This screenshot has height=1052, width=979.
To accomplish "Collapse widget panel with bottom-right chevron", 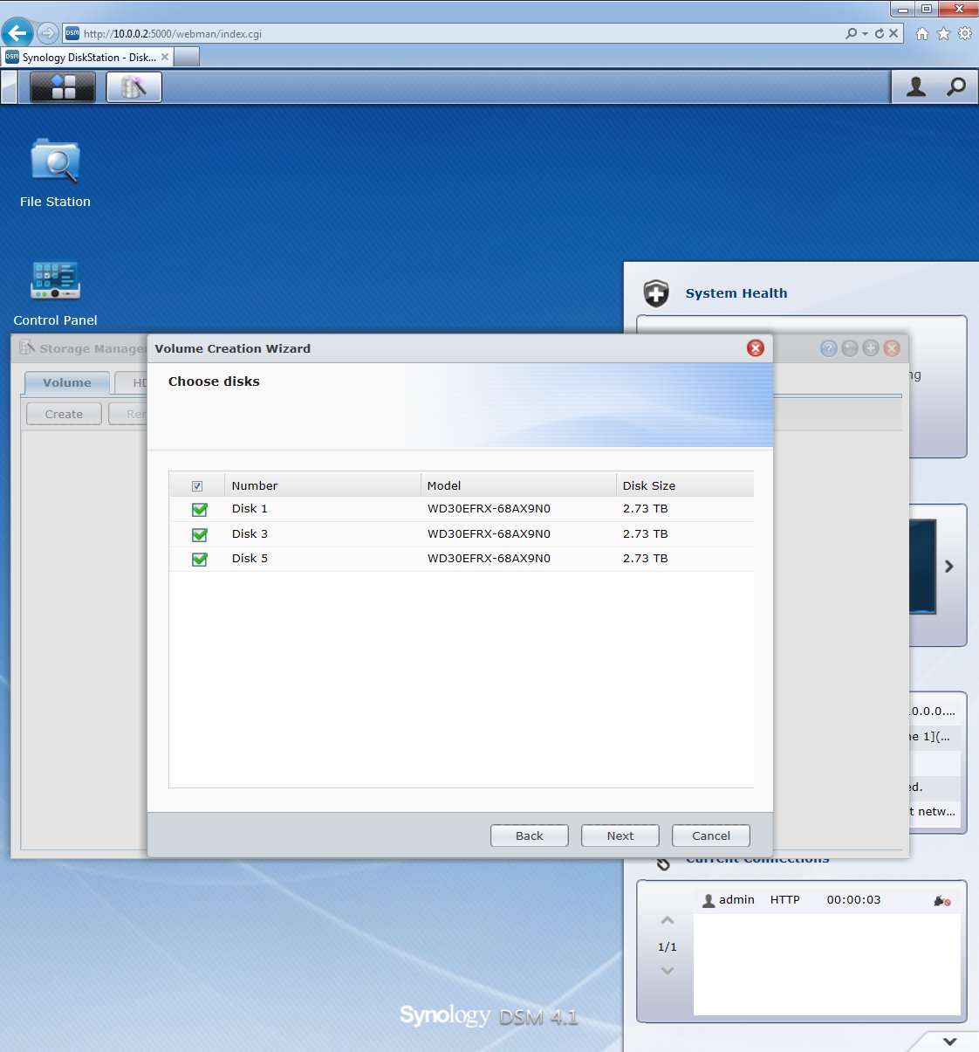I will coord(949,1041).
